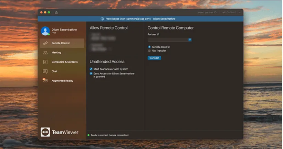Click the Insert partner ID field in title bar
The height and width of the screenshot is (149, 283).
(207, 12)
